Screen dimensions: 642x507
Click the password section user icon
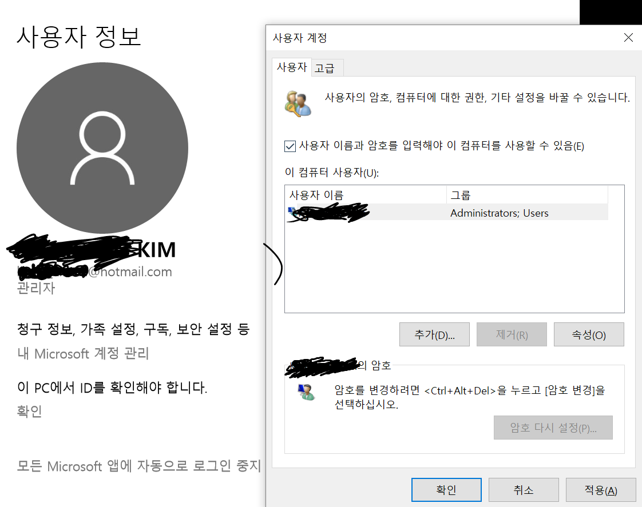point(306,392)
